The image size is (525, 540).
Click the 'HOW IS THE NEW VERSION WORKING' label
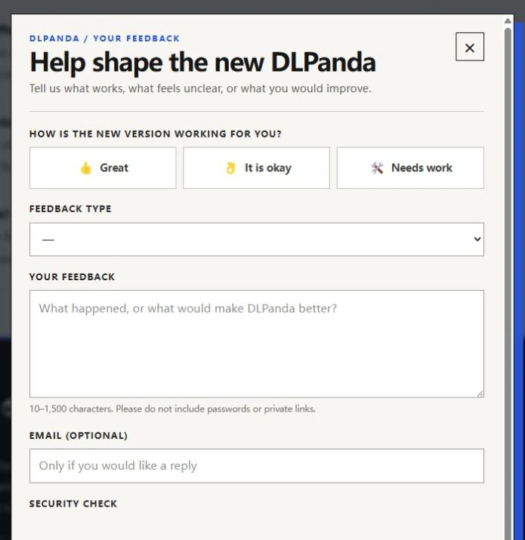(156, 134)
